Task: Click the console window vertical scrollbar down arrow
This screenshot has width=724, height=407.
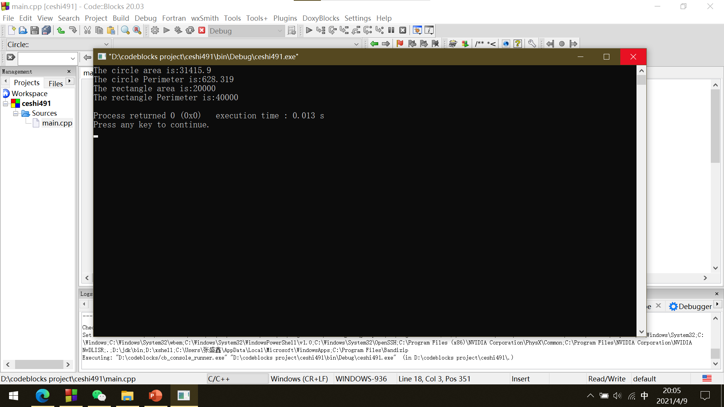Action: [x=641, y=332]
